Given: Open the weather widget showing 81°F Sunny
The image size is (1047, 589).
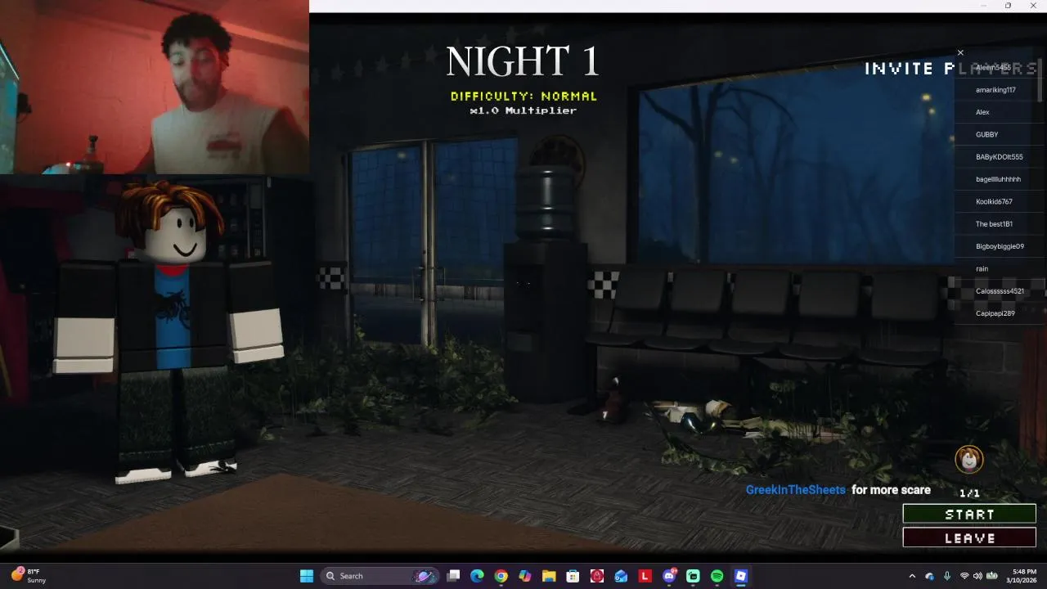Looking at the screenshot, I should click(x=29, y=576).
